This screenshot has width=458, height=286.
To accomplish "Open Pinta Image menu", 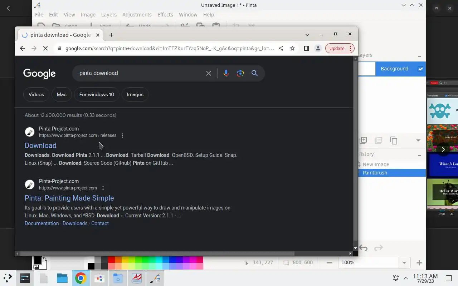I will (88, 15).
